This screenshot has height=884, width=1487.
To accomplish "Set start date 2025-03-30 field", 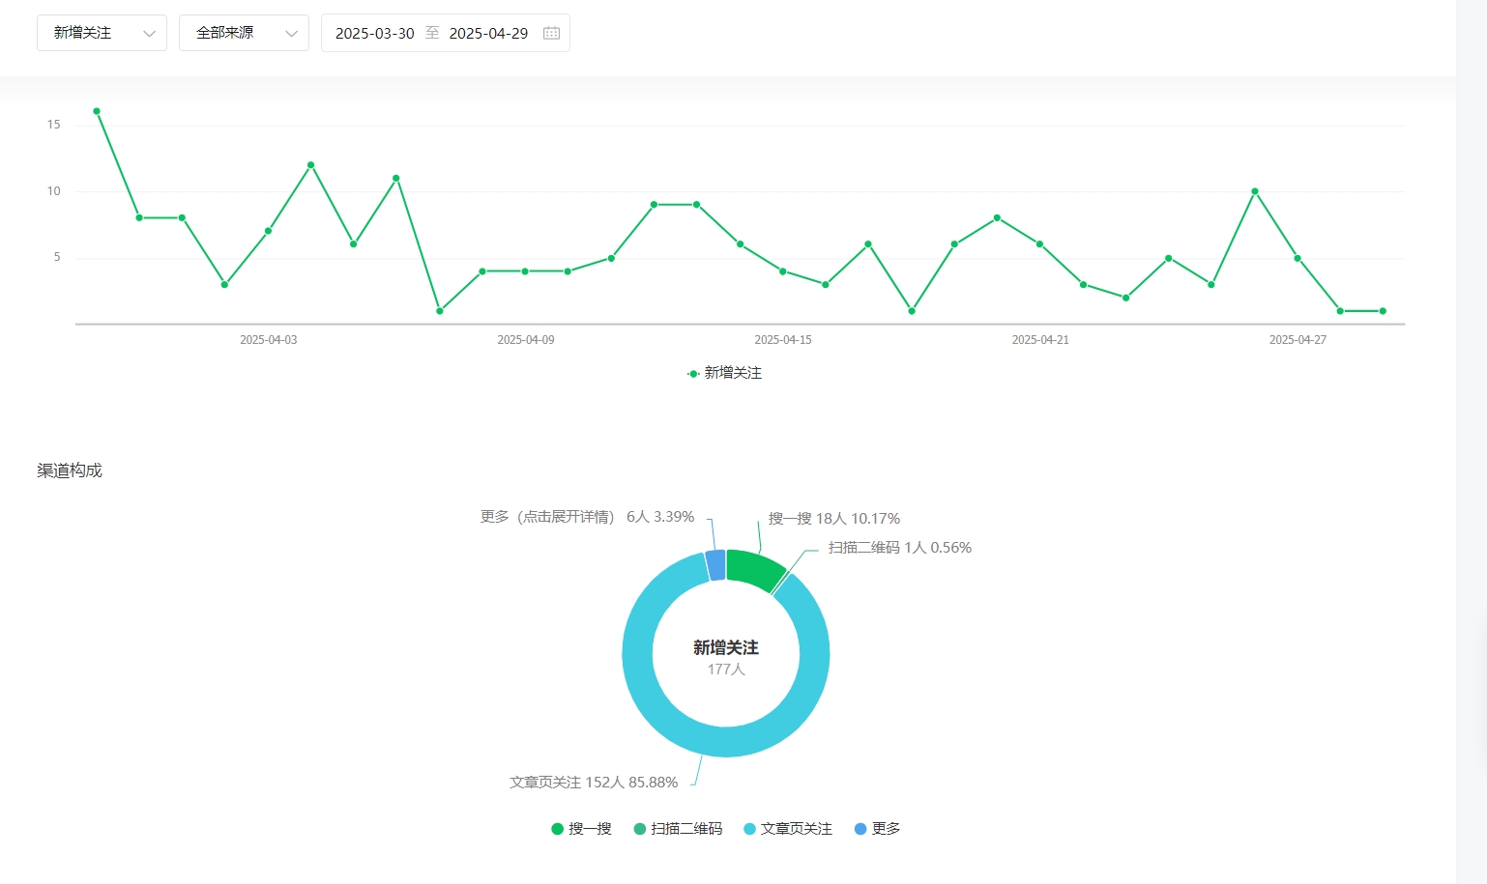I will (375, 33).
